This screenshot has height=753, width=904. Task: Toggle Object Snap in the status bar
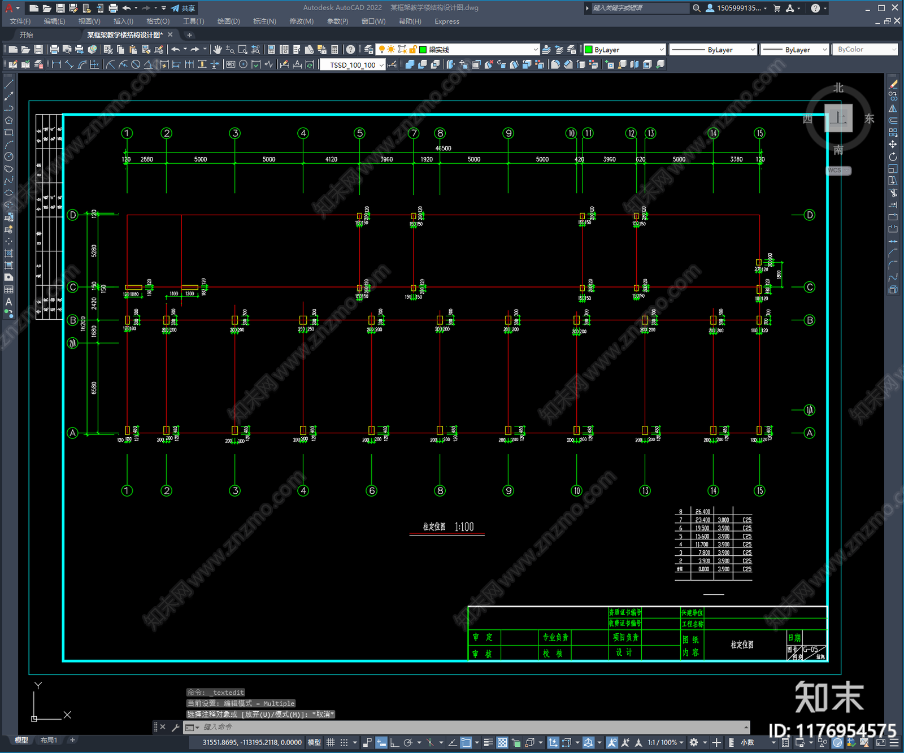pyautogui.click(x=466, y=742)
